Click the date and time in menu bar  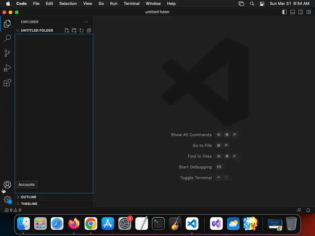click(x=289, y=4)
